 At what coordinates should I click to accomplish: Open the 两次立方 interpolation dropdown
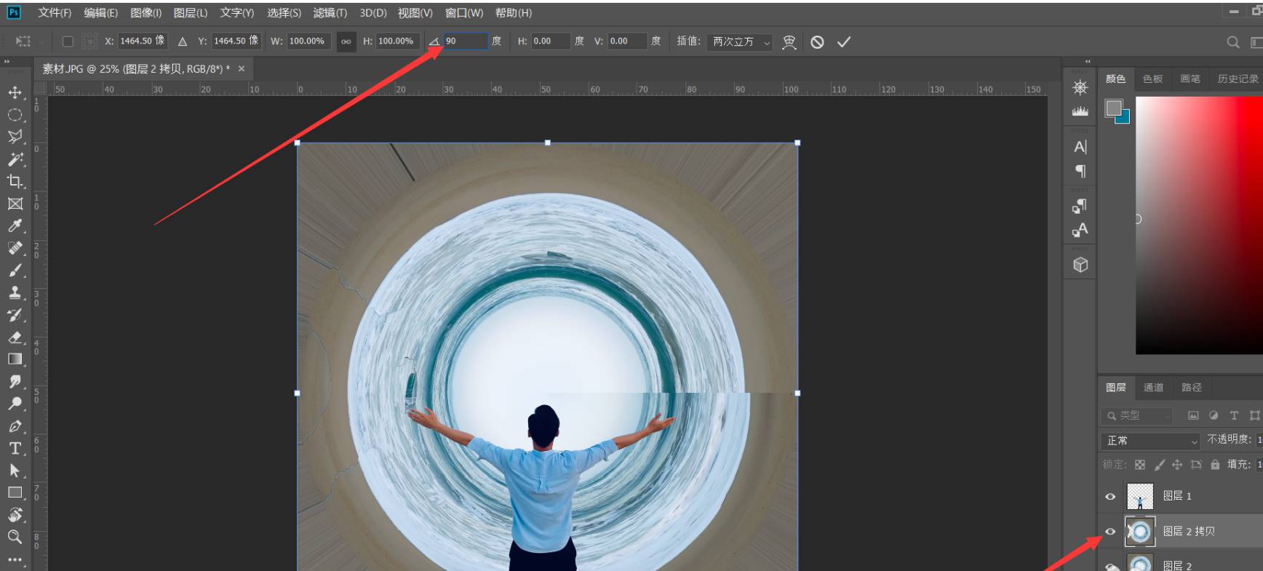[741, 42]
